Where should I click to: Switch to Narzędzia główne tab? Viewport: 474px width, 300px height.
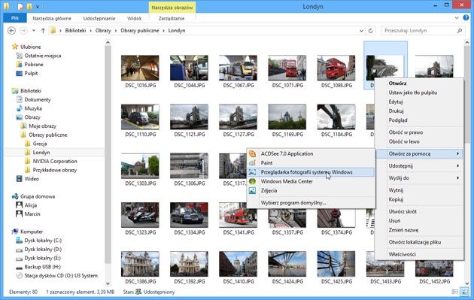tap(52, 19)
